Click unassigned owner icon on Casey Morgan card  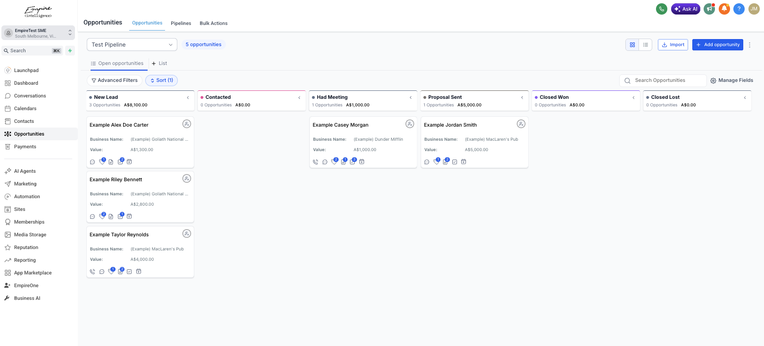point(410,124)
